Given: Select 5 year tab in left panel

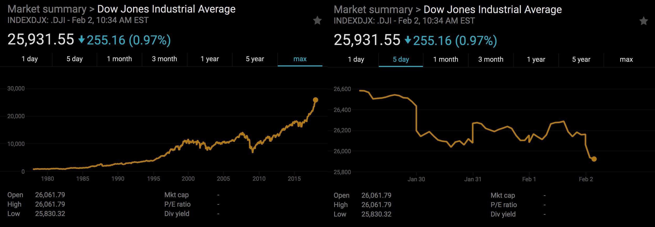Looking at the screenshot, I should tap(255, 59).
